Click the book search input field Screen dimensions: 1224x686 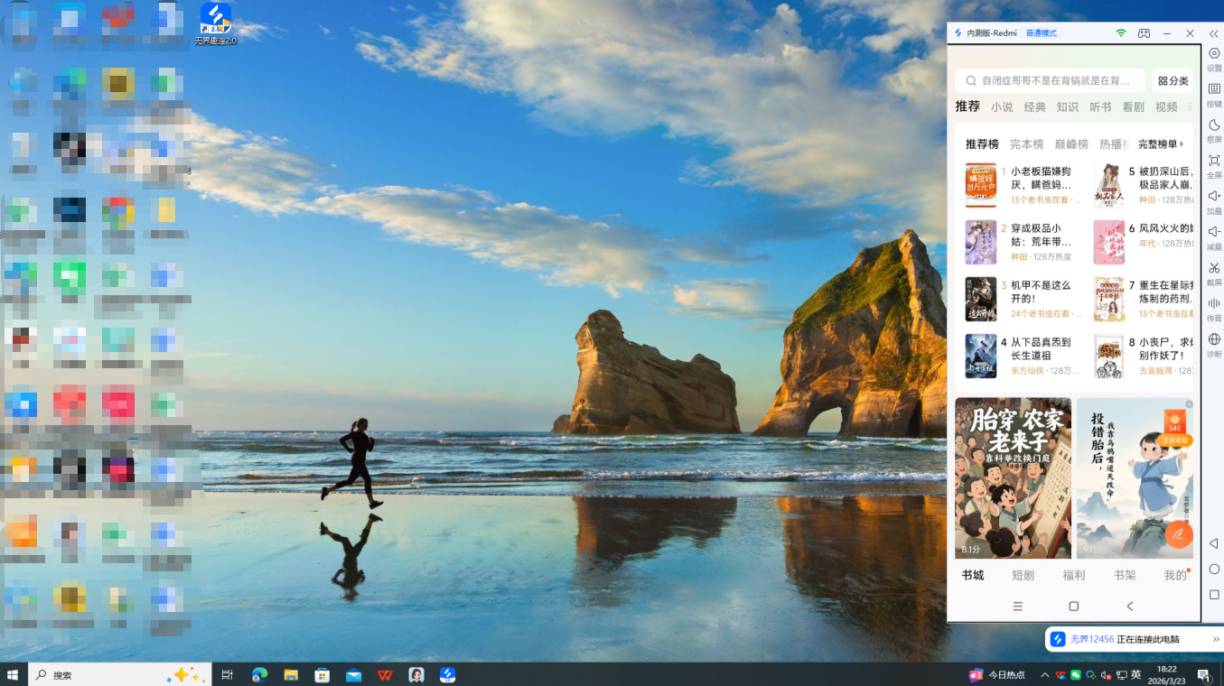point(1052,80)
